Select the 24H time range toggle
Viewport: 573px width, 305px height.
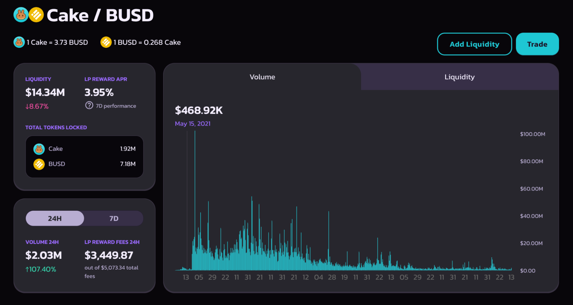click(x=55, y=218)
